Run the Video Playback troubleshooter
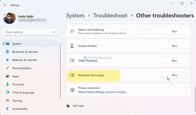196x115 pixels. 174,61
